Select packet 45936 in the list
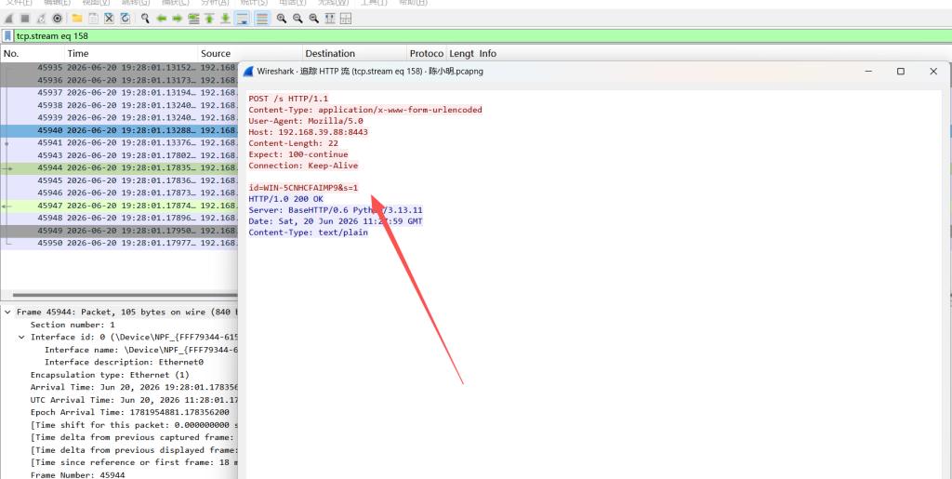Viewport: 952px width, 479px height. 119,80
